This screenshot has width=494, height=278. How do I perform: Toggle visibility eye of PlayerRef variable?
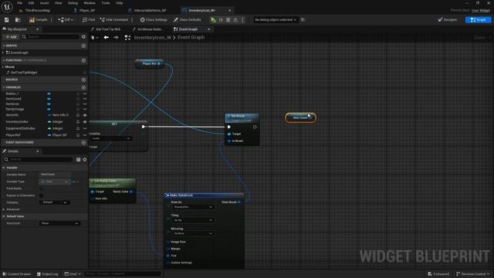(x=85, y=135)
